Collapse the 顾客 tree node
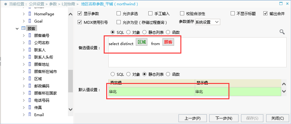Viewport: 291px width, 124px height. (x=17, y=28)
